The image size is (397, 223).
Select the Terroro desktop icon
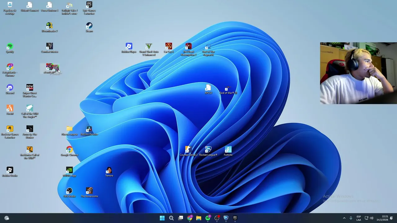[109, 172]
